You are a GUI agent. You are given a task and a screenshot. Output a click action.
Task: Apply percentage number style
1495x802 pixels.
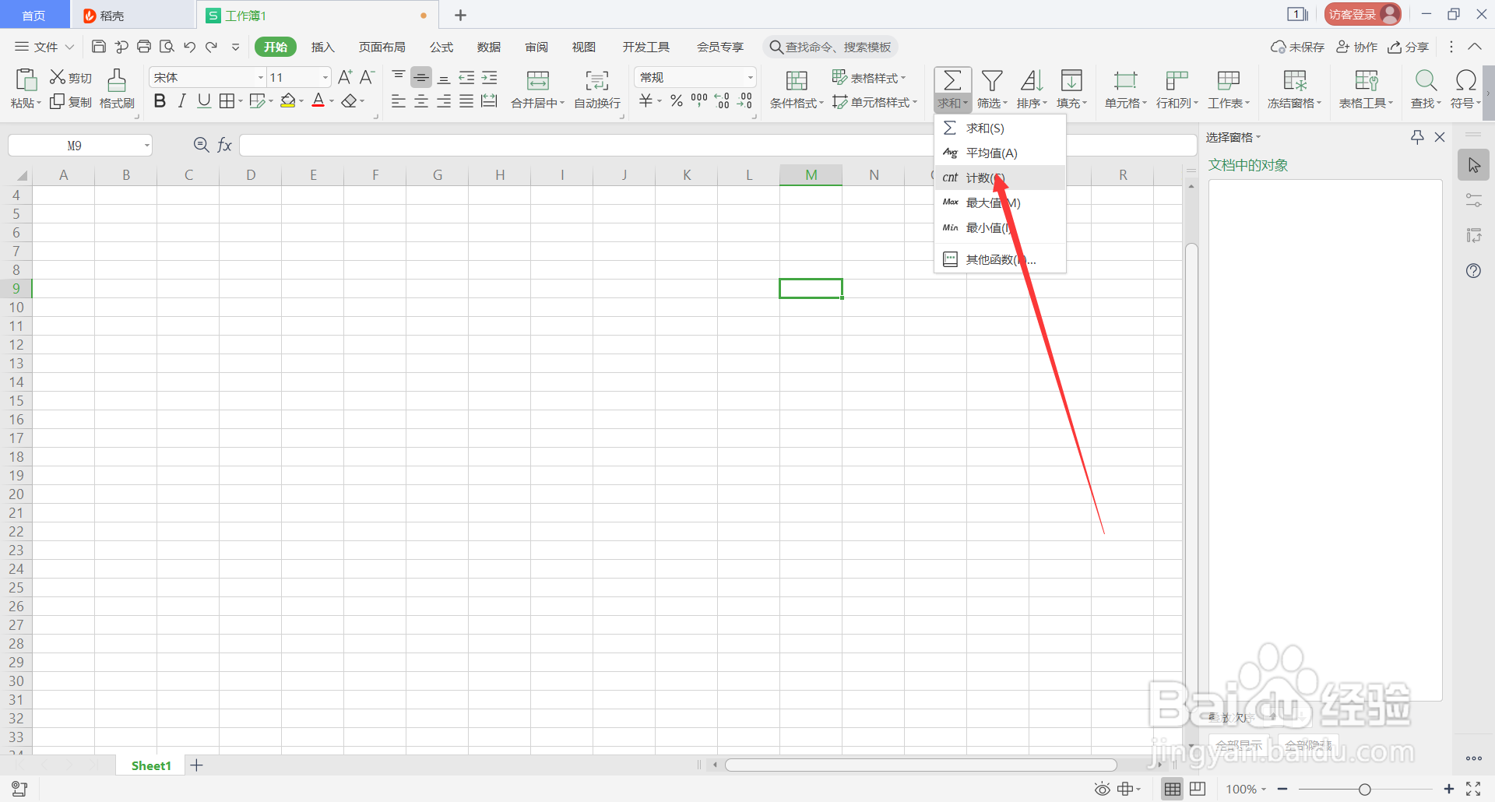coord(676,100)
